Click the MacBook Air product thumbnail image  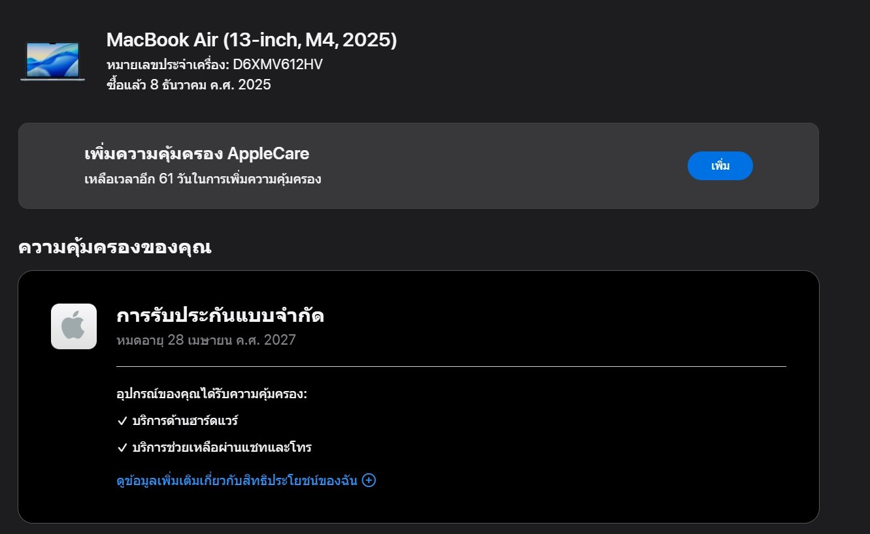tap(52, 61)
